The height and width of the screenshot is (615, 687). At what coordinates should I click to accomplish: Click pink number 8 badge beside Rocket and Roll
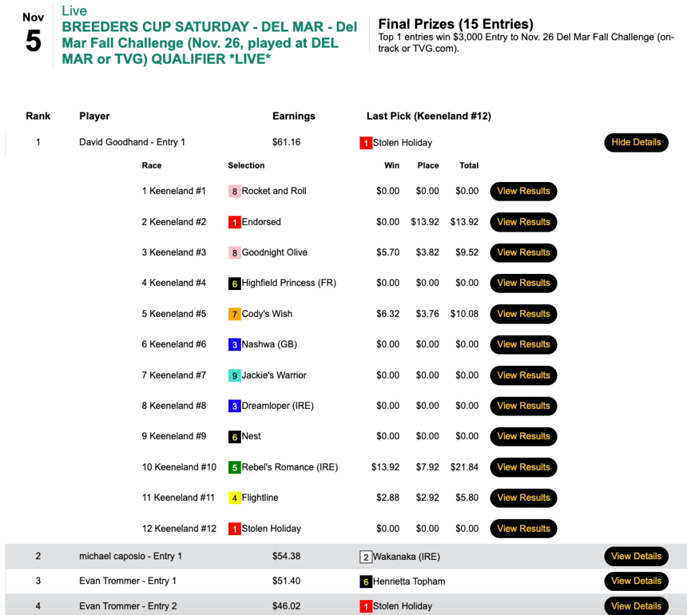[x=234, y=191]
